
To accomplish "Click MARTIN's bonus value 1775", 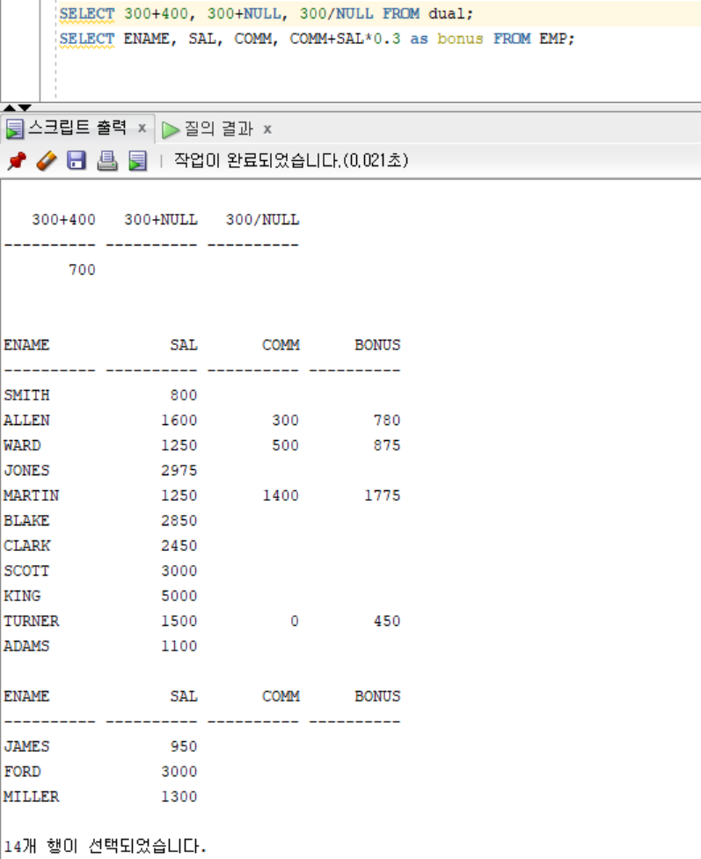I will [x=382, y=496].
